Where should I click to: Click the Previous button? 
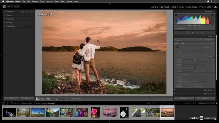(184, 99)
